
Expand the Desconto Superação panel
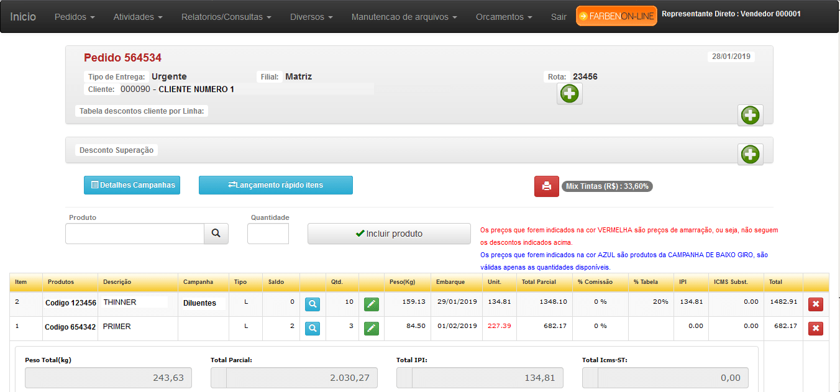750,154
